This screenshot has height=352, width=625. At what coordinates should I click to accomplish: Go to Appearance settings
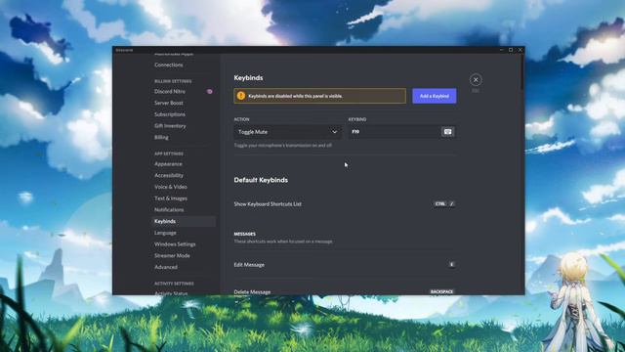pos(168,164)
